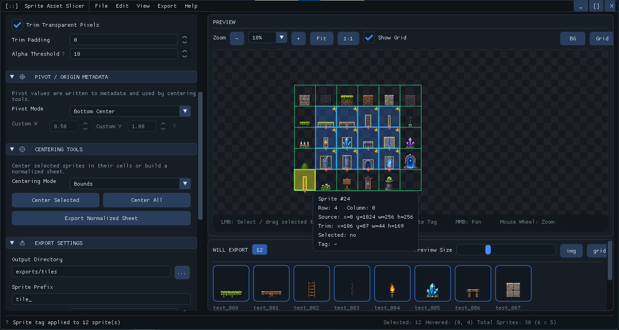Open the Export menu
Image resolution: width=619 pixels, height=330 pixels.
click(167, 6)
